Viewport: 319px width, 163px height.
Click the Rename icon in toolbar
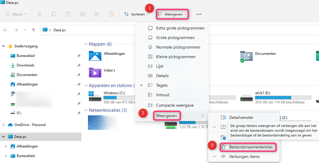pos(82,14)
